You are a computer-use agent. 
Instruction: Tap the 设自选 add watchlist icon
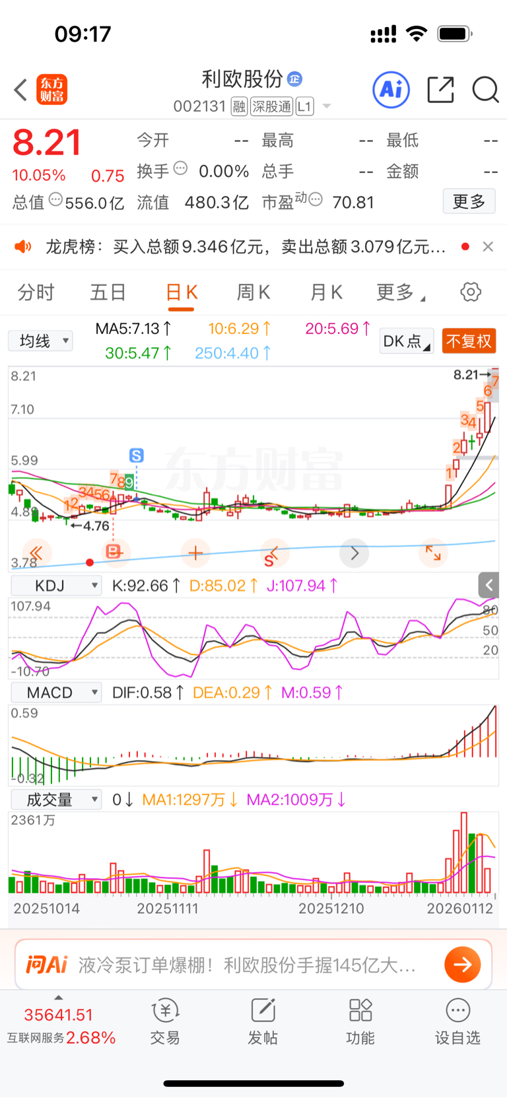click(x=457, y=1022)
